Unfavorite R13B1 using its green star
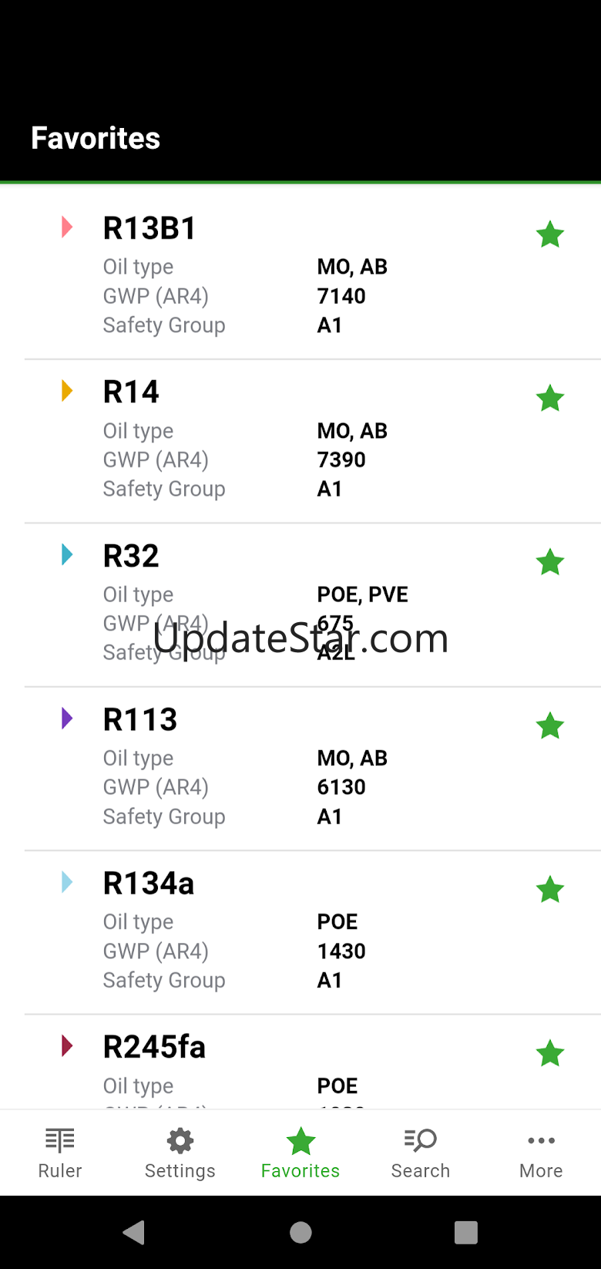The width and height of the screenshot is (601, 1269). (x=550, y=234)
